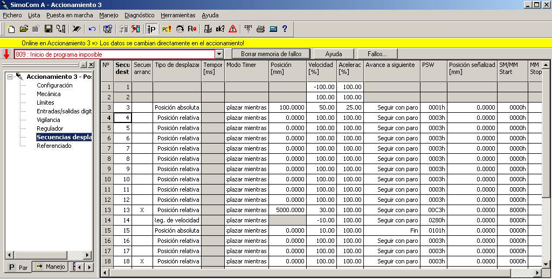Click the grayed connect-to-drive icon
The image size is (552, 279).
pyautogui.click(x=123, y=29)
